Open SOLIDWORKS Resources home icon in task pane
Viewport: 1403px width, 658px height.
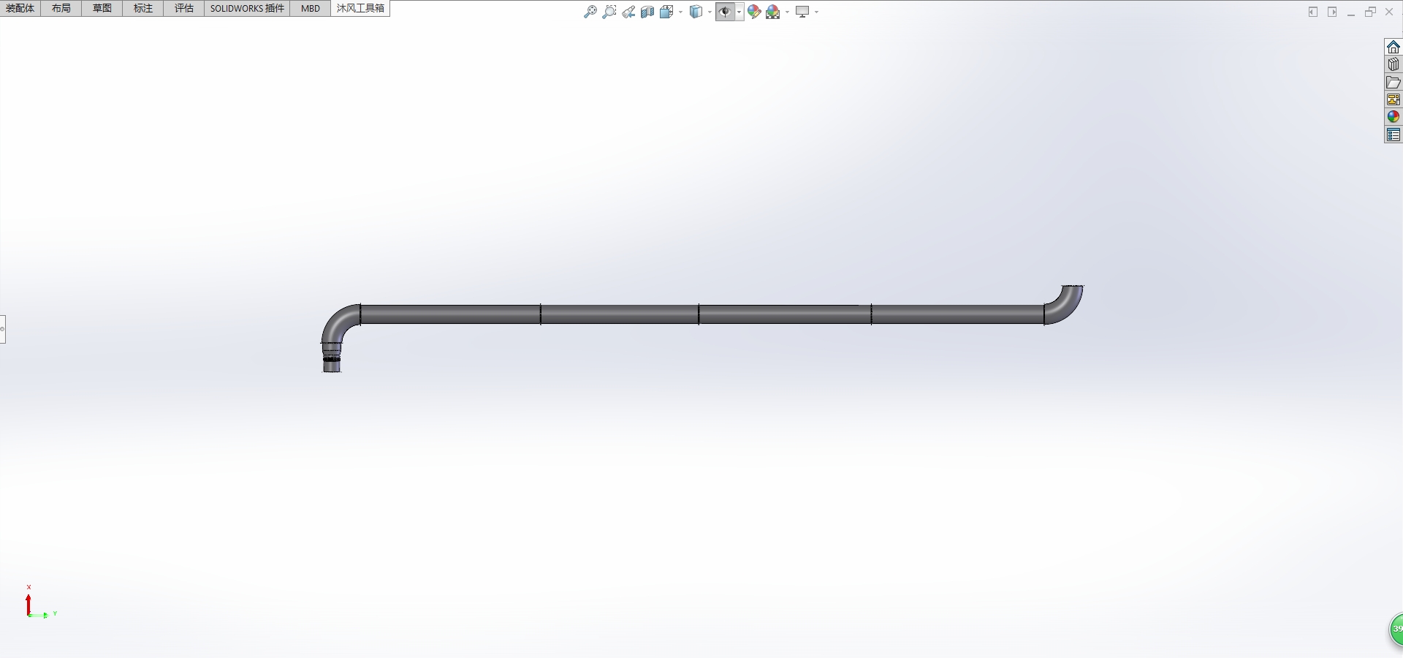[1394, 47]
